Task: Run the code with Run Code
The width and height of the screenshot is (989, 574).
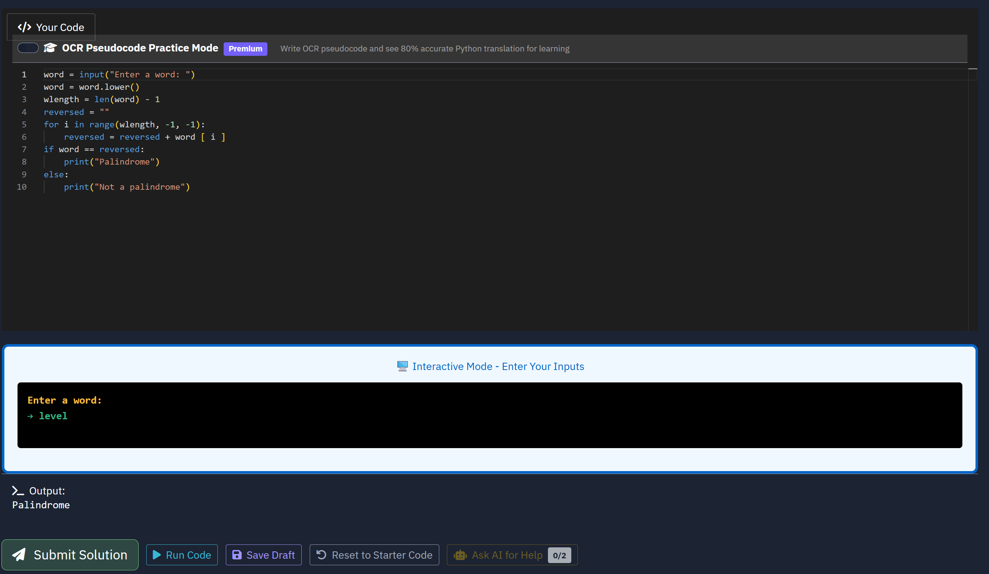Action: pyautogui.click(x=182, y=555)
